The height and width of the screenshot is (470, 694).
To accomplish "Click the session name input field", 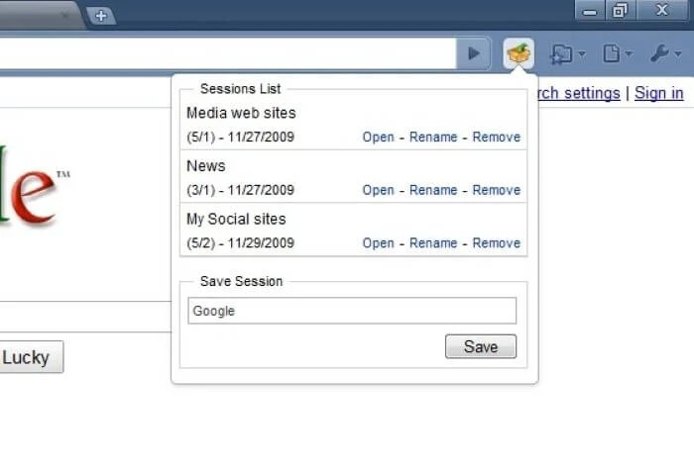I will coord(352,311).
